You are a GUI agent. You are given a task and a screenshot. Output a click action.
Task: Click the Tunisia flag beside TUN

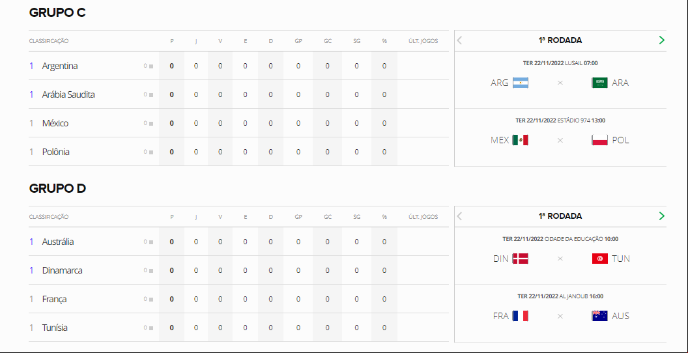coord(599,259)
